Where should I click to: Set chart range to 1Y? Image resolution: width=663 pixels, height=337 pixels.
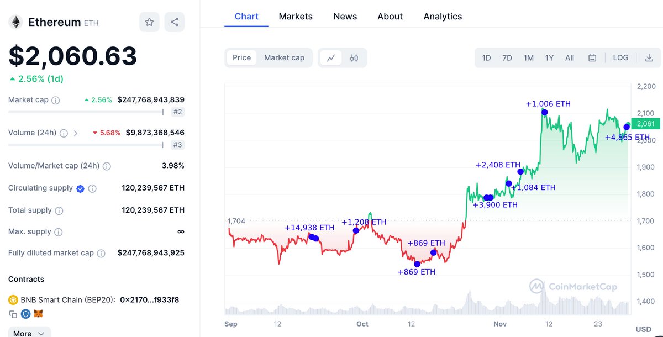click(x=549, y=57)
